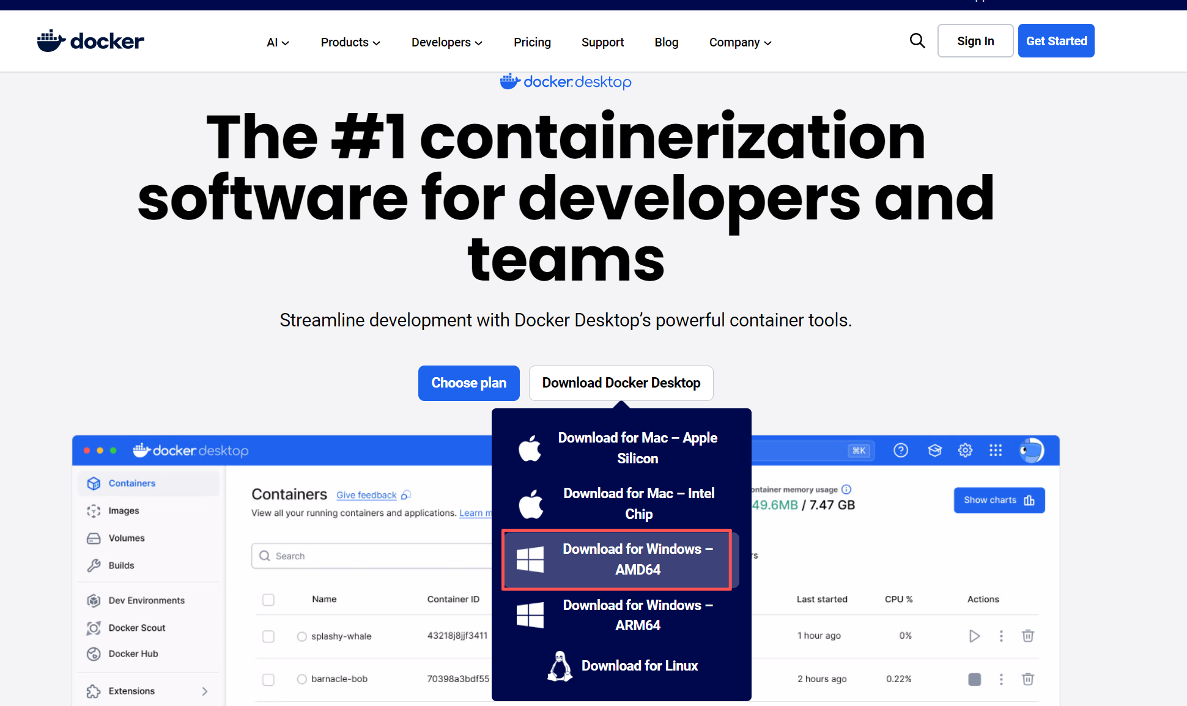Expand the Developers menu dropdown
This screenshot has height=706, width=1187.
(x=447, y=42)
